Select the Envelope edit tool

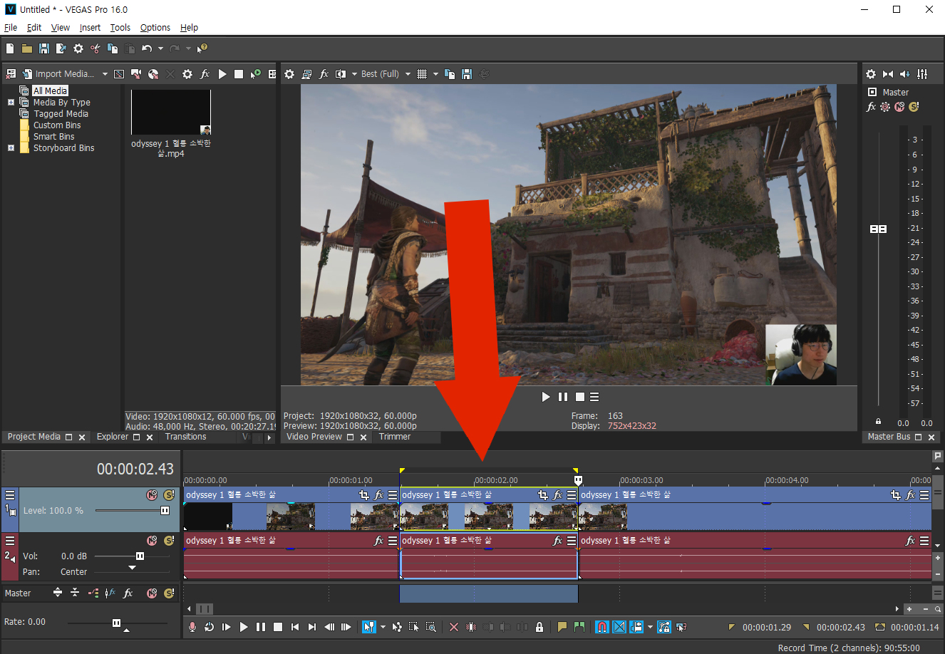point(397,627)
